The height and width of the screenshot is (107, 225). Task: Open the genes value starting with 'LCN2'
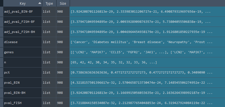(147, 52)
